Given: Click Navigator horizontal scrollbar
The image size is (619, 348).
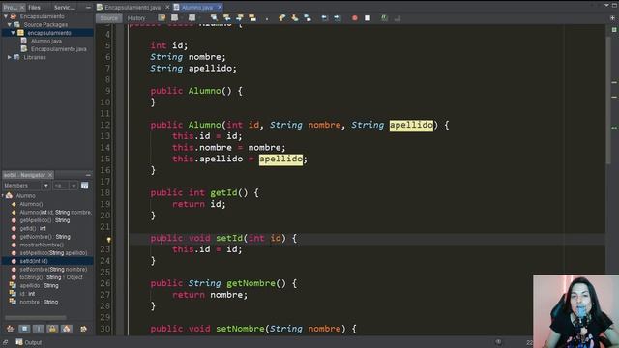Looking at the screenshot, I should pyautogui.click(x=36, y=317).
